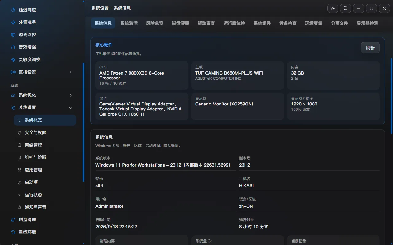Open the 环境变量 tab

tap(314, 23)
